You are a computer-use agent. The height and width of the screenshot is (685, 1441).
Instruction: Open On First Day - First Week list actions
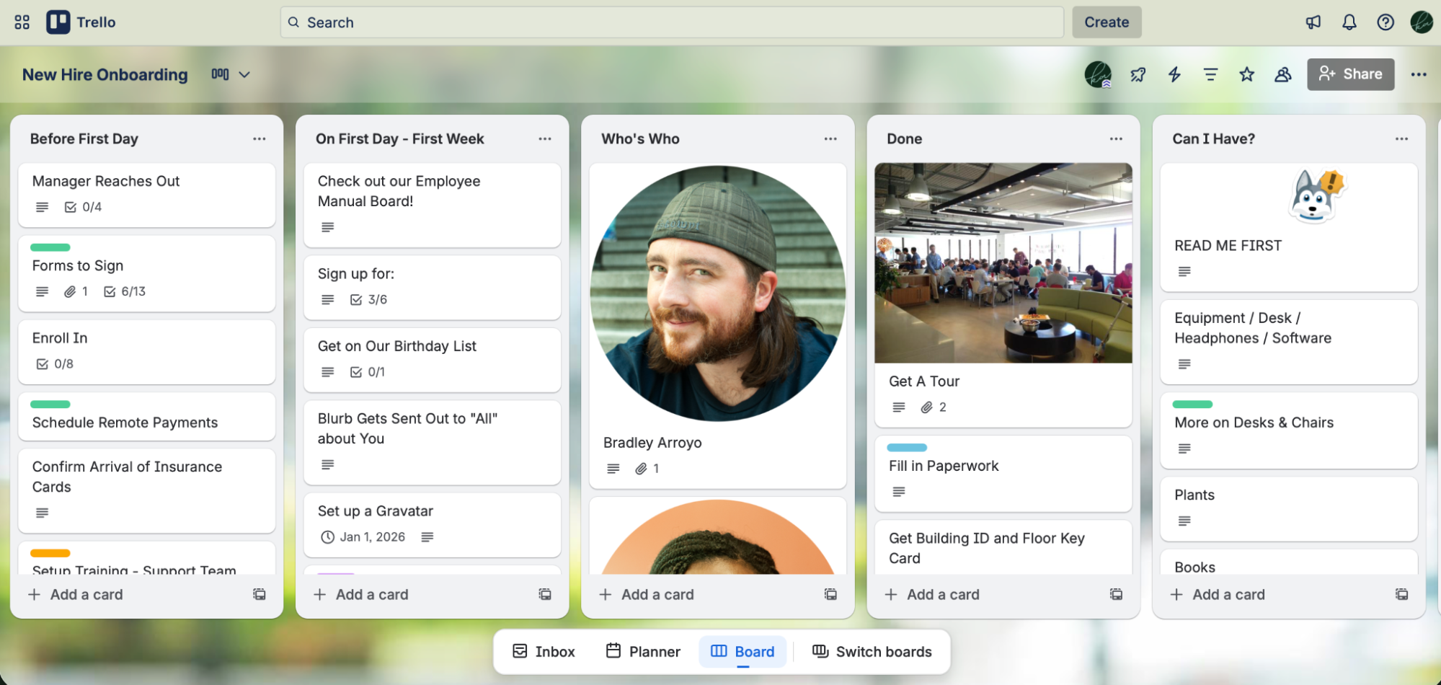pos(545,138)
